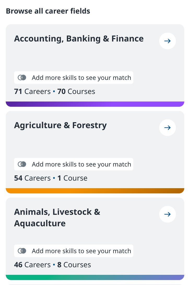190x285 pixels.
Task: Click the purple color bar under Accounting
Action: pos(95,104)
